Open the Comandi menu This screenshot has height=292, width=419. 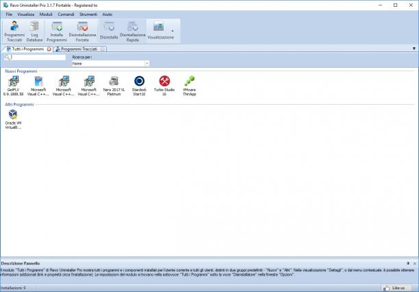(66, 14)
